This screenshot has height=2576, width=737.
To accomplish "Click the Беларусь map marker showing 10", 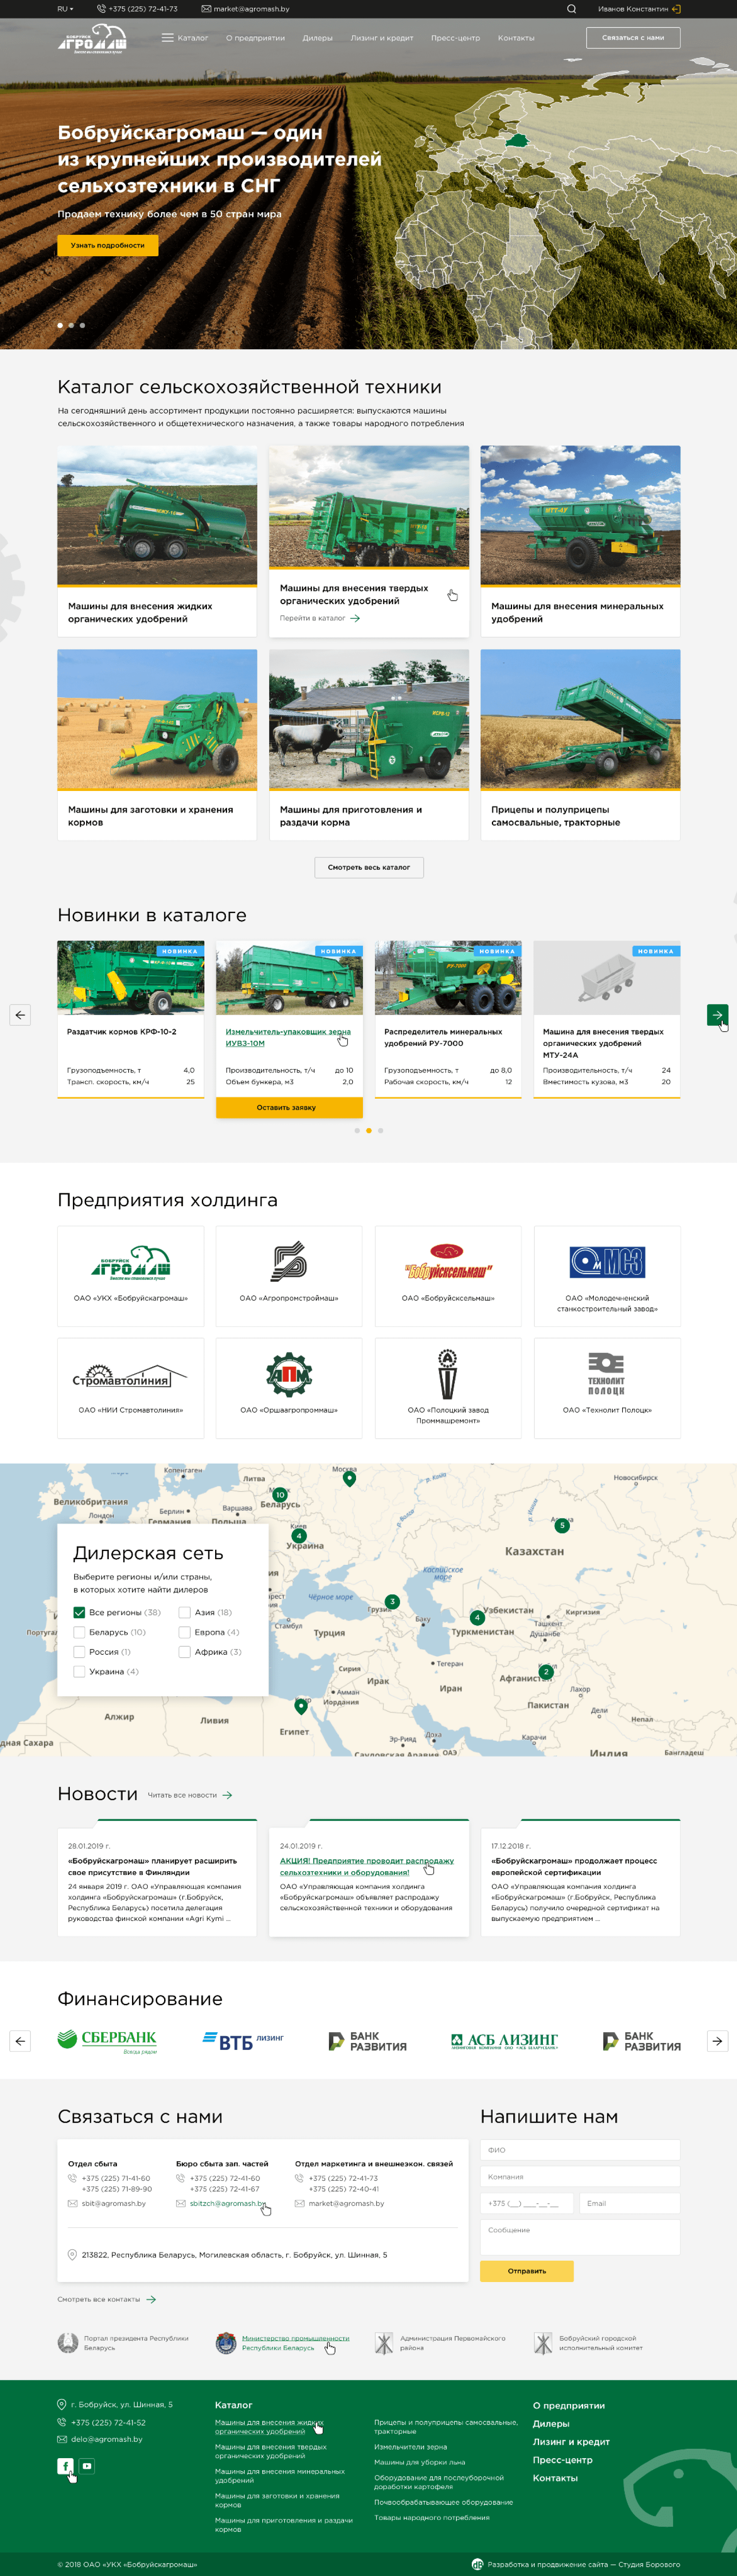I will pyautogui.click(x=280, y=1495).
